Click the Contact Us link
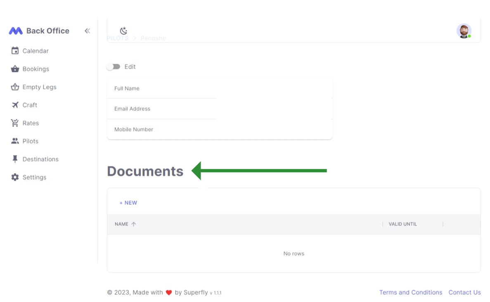490x302 pixels. 465,292
